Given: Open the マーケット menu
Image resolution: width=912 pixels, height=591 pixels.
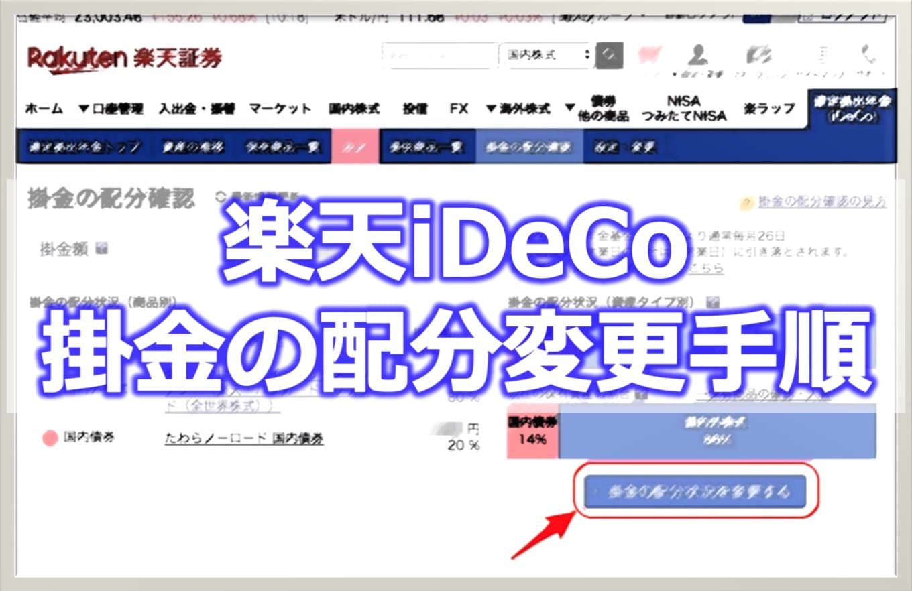Looking at the screenshot, I should [x=280, y=109].
